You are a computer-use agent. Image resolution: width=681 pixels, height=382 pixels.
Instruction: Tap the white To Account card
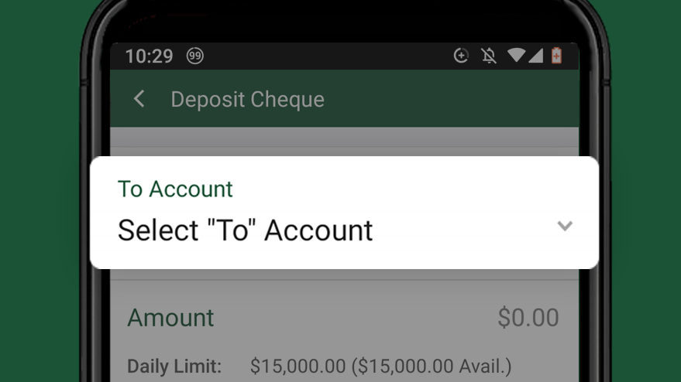click(x=345, y=213)
